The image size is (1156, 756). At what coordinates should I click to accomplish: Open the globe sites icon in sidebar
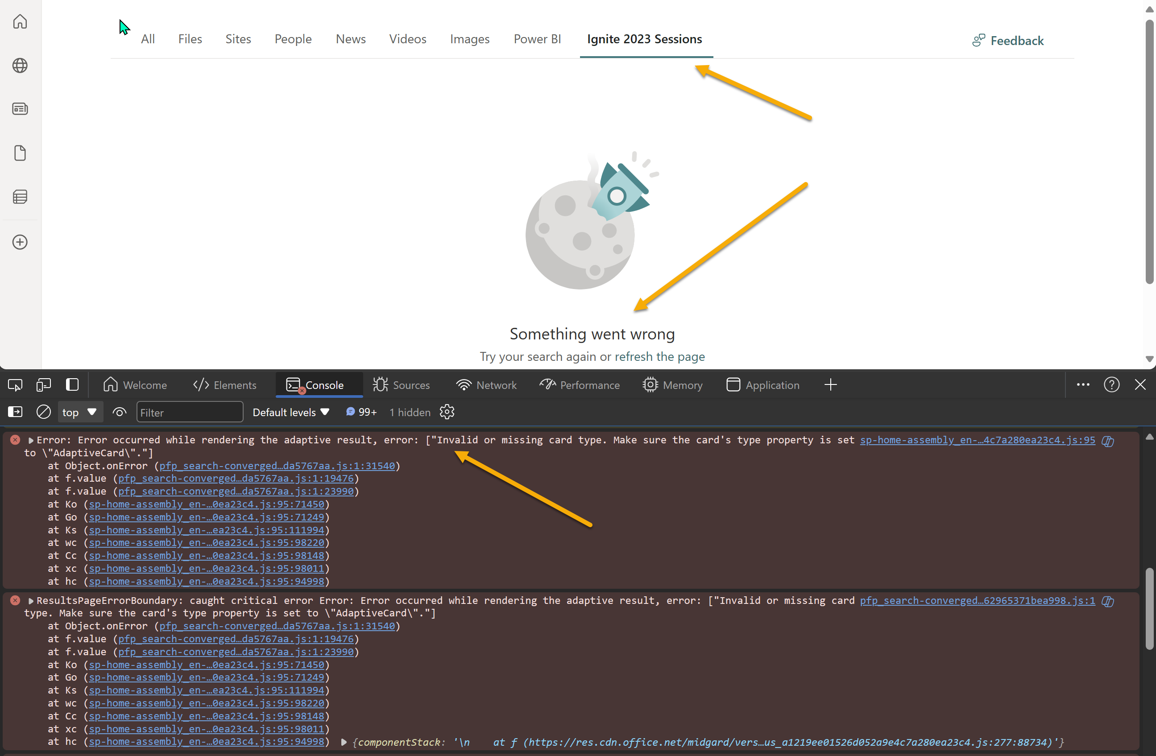tap(20, 66)
